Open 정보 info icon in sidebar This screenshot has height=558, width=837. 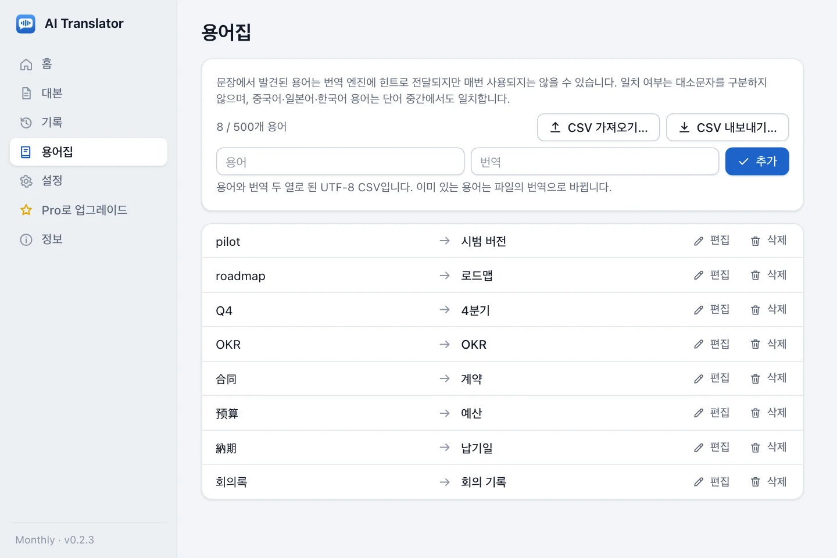pos(26,239)
